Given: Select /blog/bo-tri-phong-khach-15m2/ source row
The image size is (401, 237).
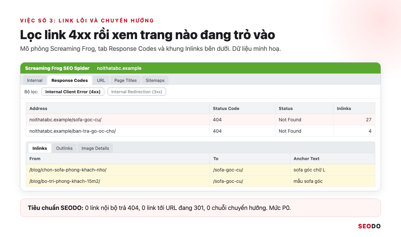Looking at the screenshot, I should (200, 181).
